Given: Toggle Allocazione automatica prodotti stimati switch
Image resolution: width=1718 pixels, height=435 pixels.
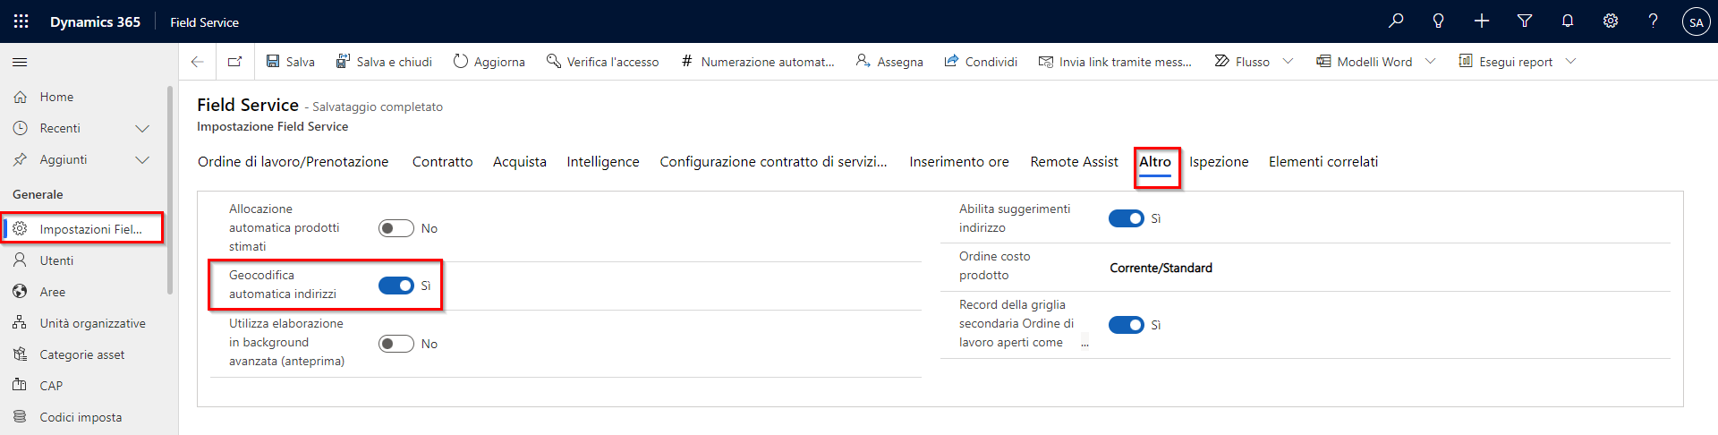Looking at the screenshot, I should (396, 228).
